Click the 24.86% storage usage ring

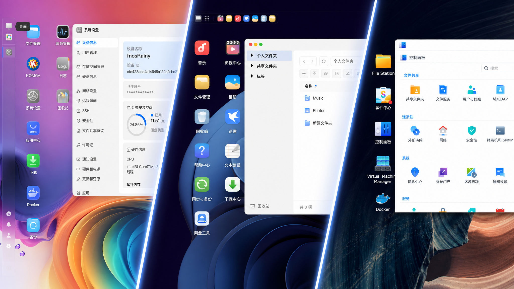[137, 125]
